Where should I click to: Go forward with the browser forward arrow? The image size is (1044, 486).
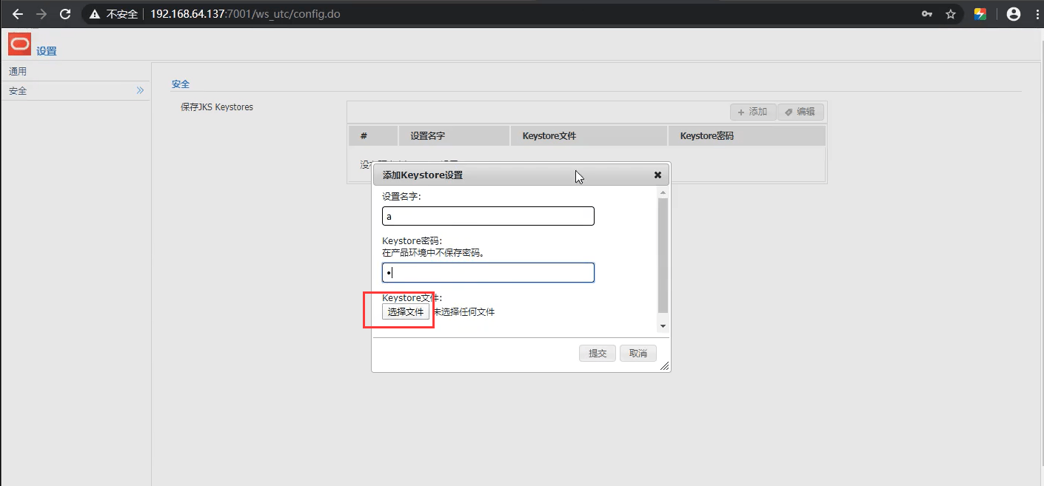coord(41,14)
